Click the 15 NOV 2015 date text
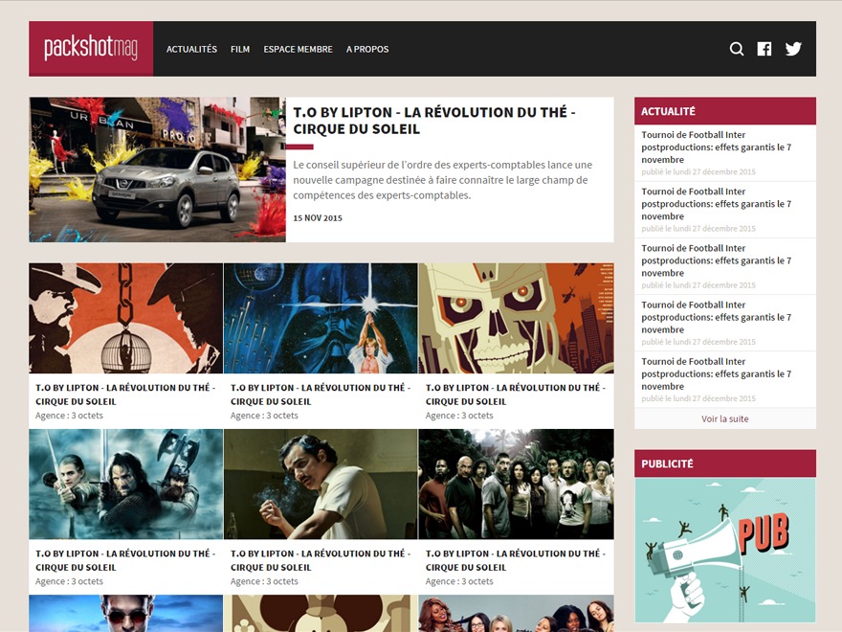842x632 pixels. coord(318,217)
